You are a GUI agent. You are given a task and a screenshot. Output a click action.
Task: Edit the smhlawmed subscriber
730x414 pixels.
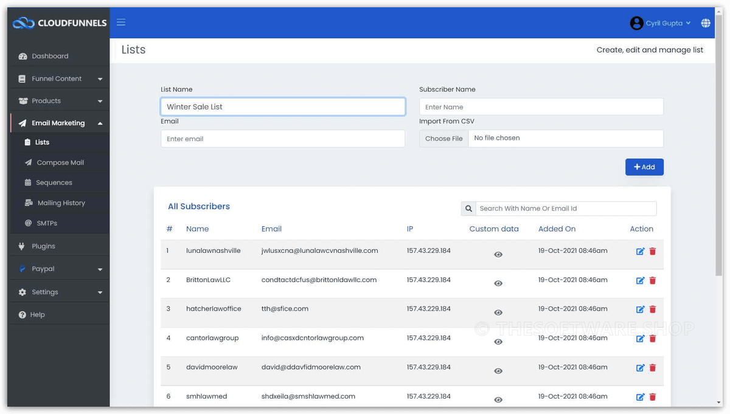(640, 397)
